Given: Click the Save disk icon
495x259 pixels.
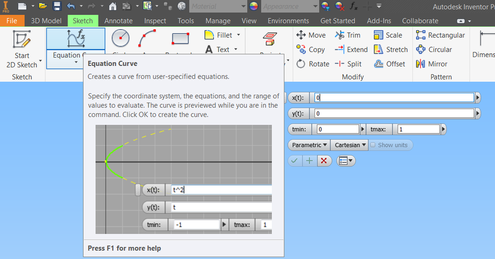Looking at the screenshot, I should pos(57,6).
